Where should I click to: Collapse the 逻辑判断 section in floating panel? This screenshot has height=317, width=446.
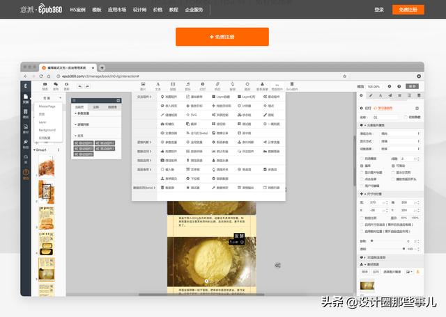(x=75, y=124)
